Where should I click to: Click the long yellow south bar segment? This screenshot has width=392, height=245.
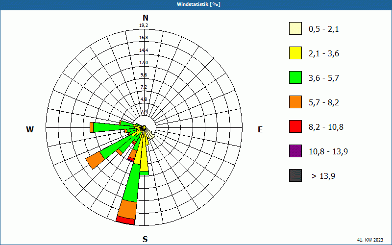click(143, 154)
